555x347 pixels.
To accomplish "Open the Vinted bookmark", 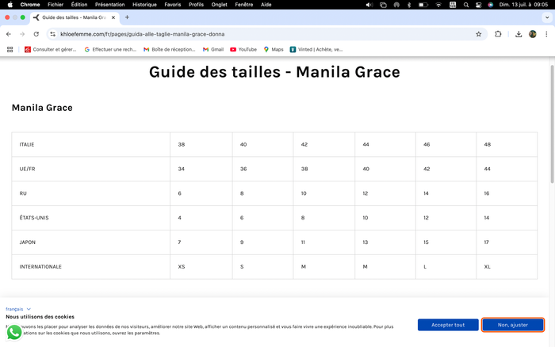I will [316, 50].
